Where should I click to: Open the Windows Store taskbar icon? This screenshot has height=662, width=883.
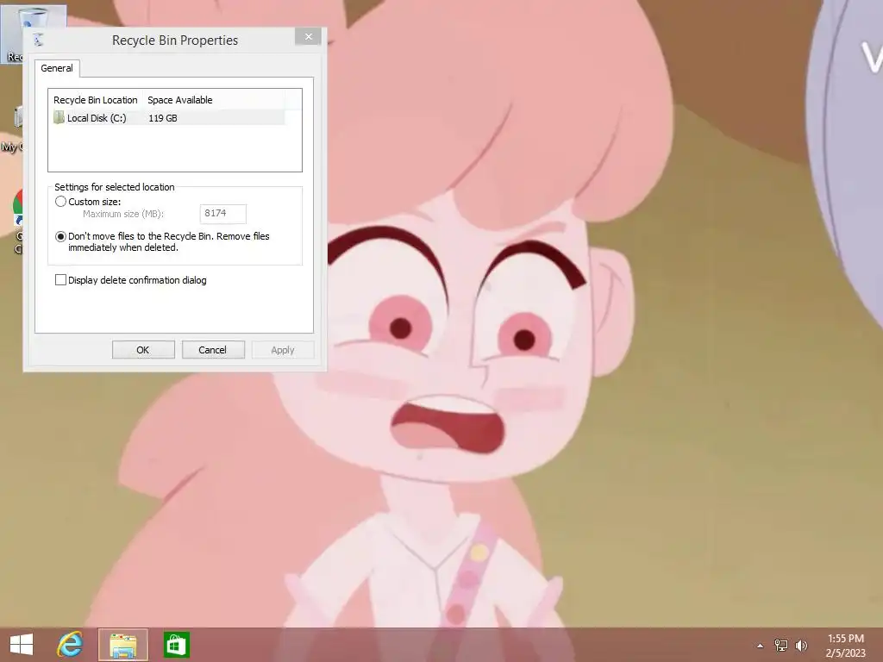tap(176, 645)
